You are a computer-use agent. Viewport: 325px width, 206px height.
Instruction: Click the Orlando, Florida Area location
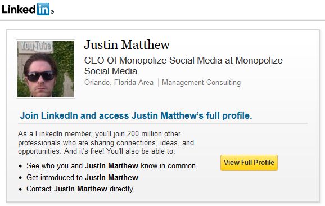(119, 83)
